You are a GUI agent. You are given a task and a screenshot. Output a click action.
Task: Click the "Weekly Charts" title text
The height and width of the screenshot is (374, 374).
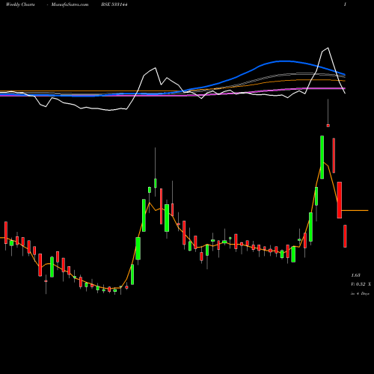(20, 4)
